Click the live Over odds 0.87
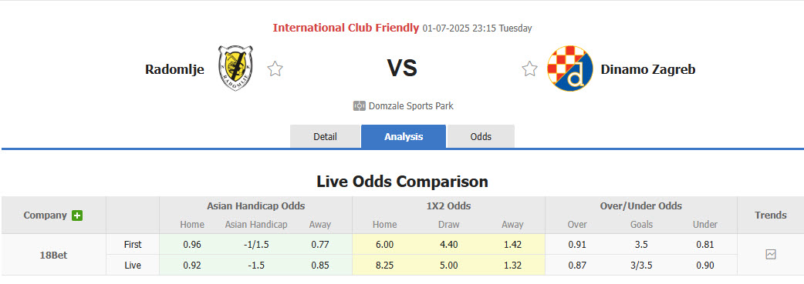Viewport: 804px width, 284px height. 577,265
